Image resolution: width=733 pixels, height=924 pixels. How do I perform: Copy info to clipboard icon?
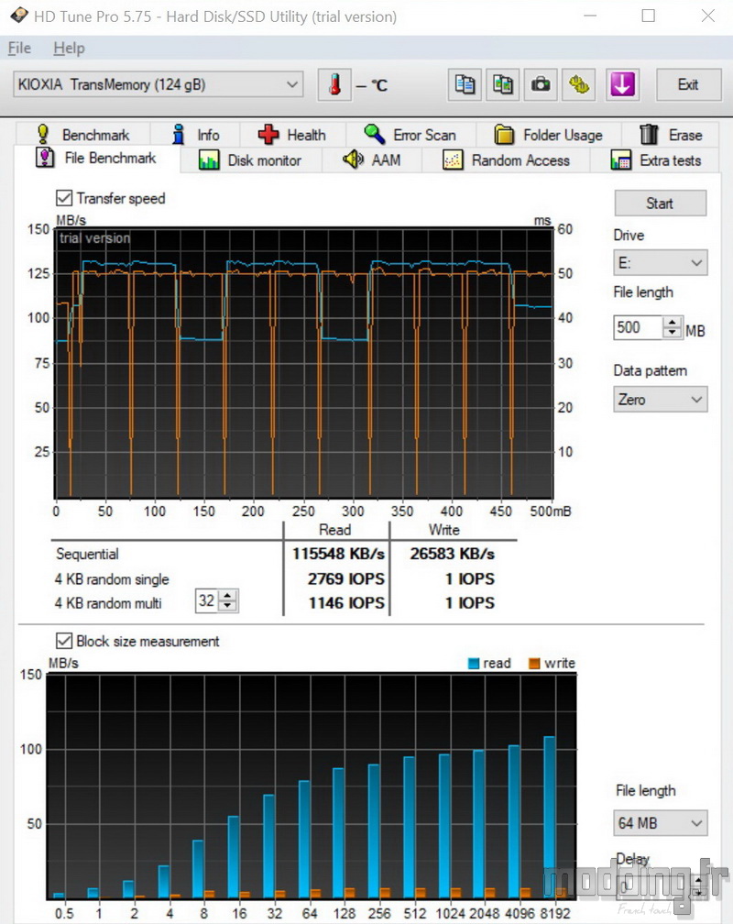click(465, 85)
